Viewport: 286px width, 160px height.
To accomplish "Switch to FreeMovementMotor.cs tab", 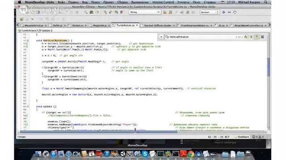I will click(195, 25).
